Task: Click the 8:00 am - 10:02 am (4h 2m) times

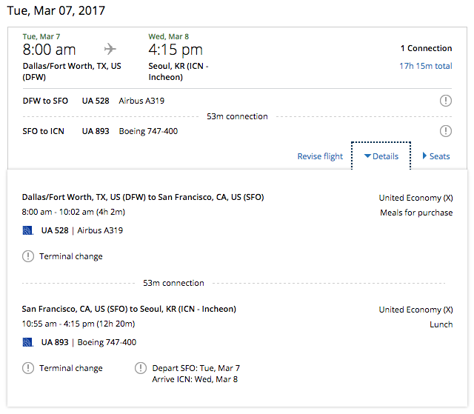Action: [x=73, y=212]
